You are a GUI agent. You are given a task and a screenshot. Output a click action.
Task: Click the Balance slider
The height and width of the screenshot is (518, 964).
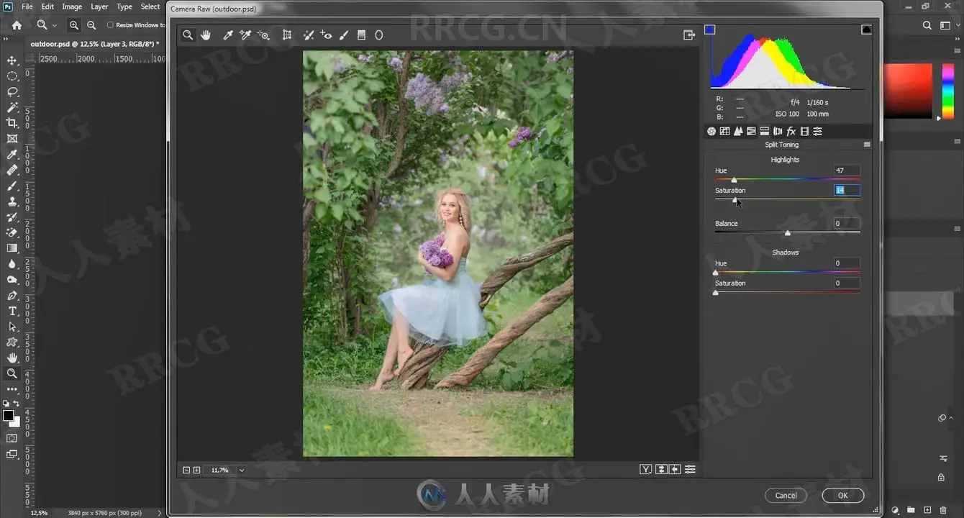(x=787, y=232)
